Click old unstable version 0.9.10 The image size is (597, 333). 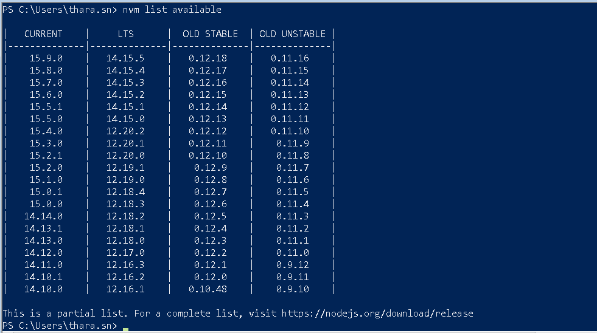click(x=292, y=289)
